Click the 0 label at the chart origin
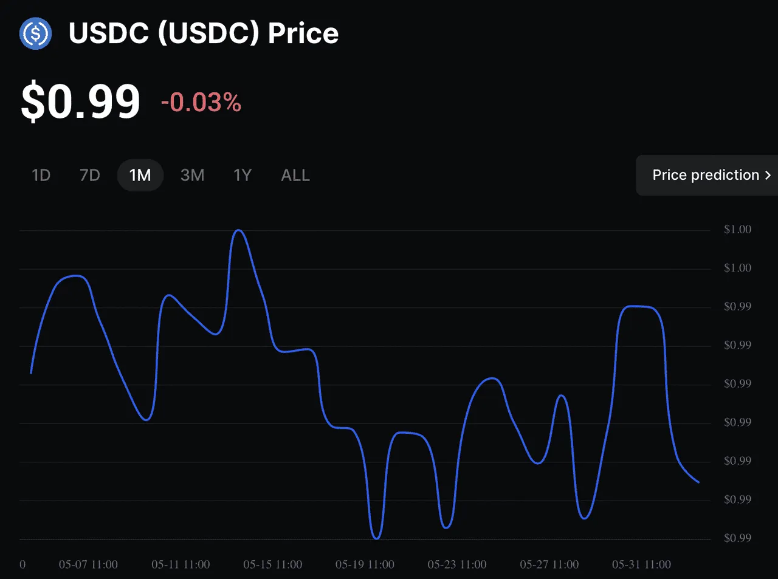 22,564
